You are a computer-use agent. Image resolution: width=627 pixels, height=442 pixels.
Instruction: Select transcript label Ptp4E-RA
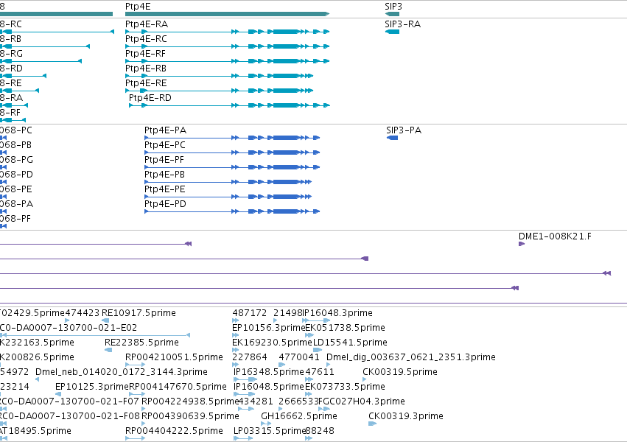click(147, 24)
